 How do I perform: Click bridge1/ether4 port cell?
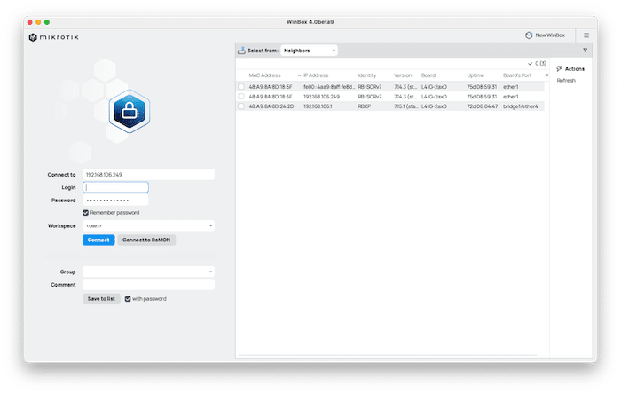coord(521,106)
